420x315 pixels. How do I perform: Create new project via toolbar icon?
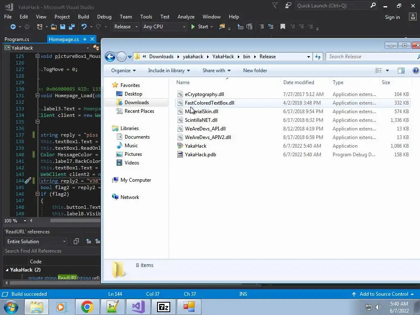tap(40, 27)
